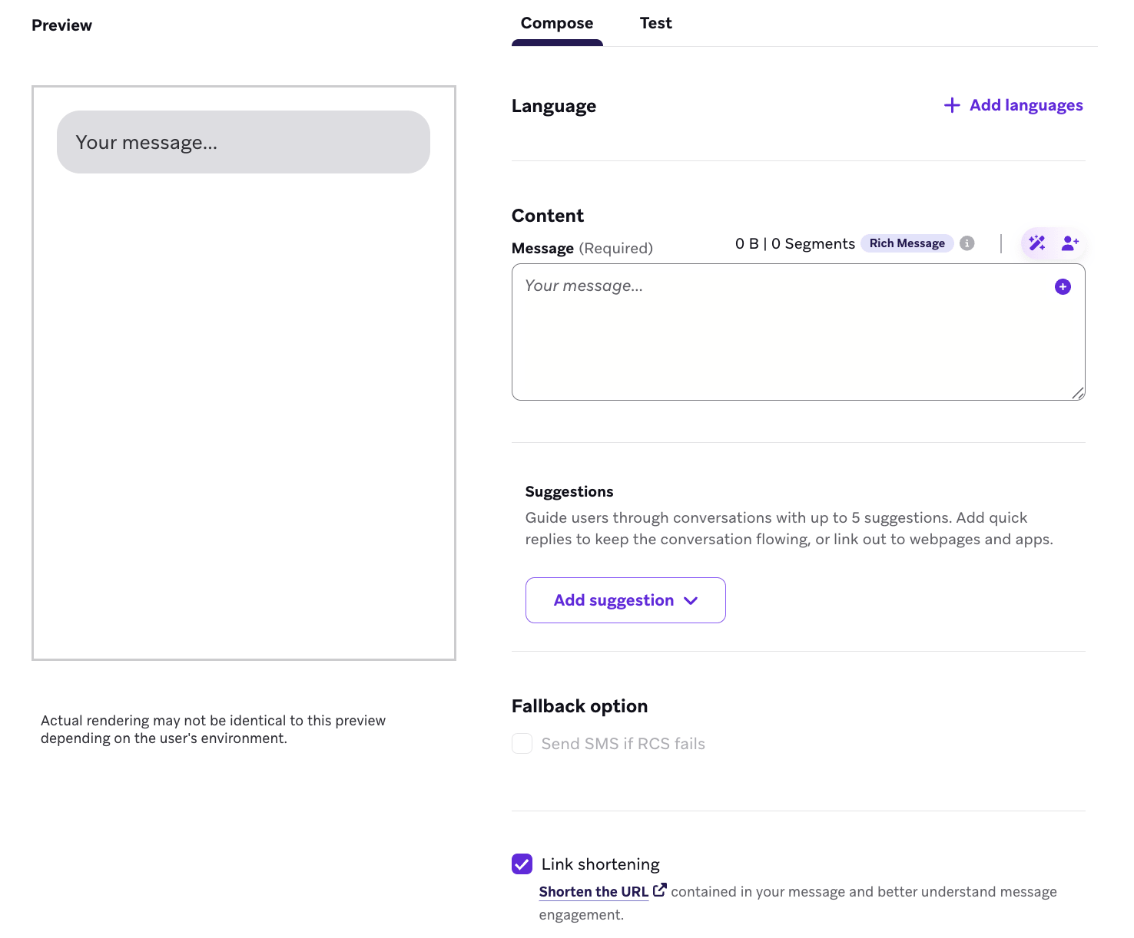Click the 0 B | 0 Segments counter
The width and height of the screenshot is (1134, 938).
(794, 243)
